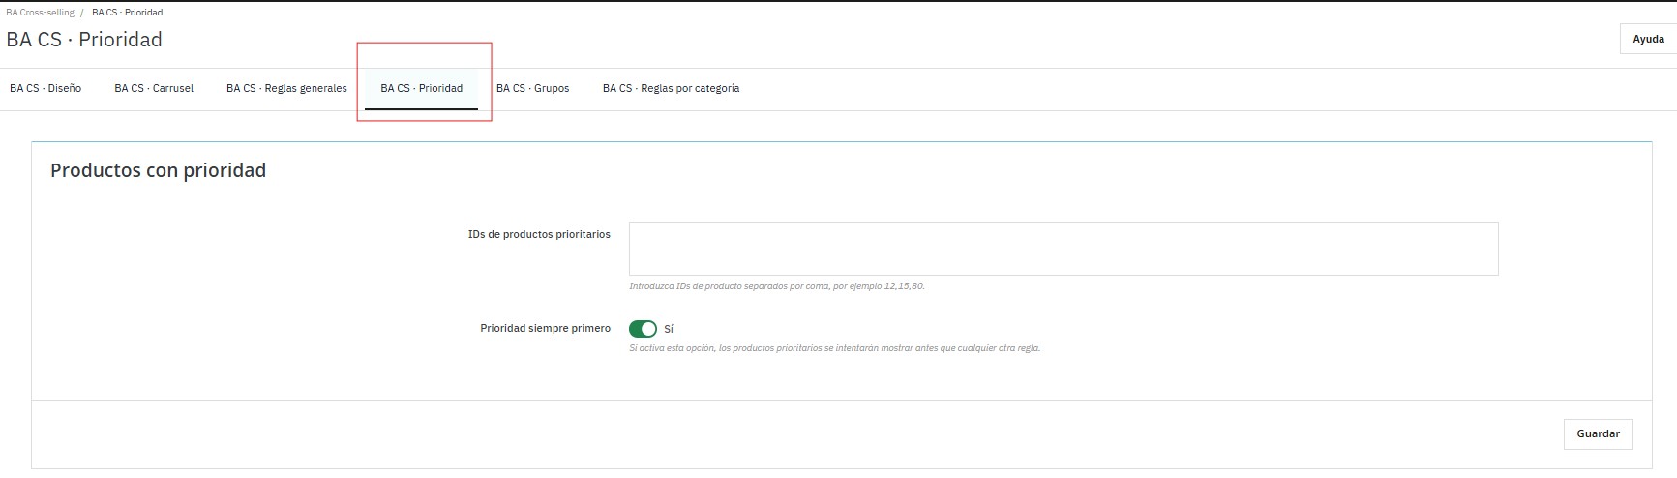Screen dimensions: 1677x478
Task: Toggle the Prioridad siempre primero switch
Action: point(643,329)
